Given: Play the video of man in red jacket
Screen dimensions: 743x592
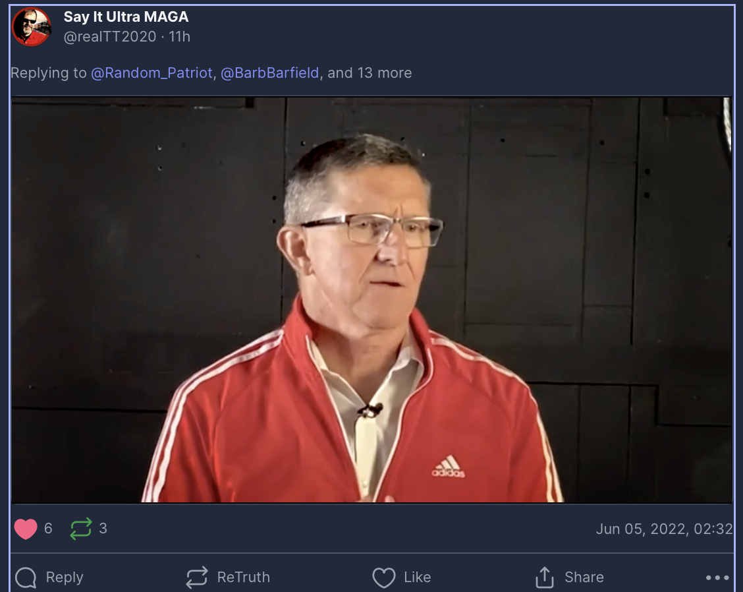Looking at the screenshot, I should pyautogui.click(x=371, y=300).
